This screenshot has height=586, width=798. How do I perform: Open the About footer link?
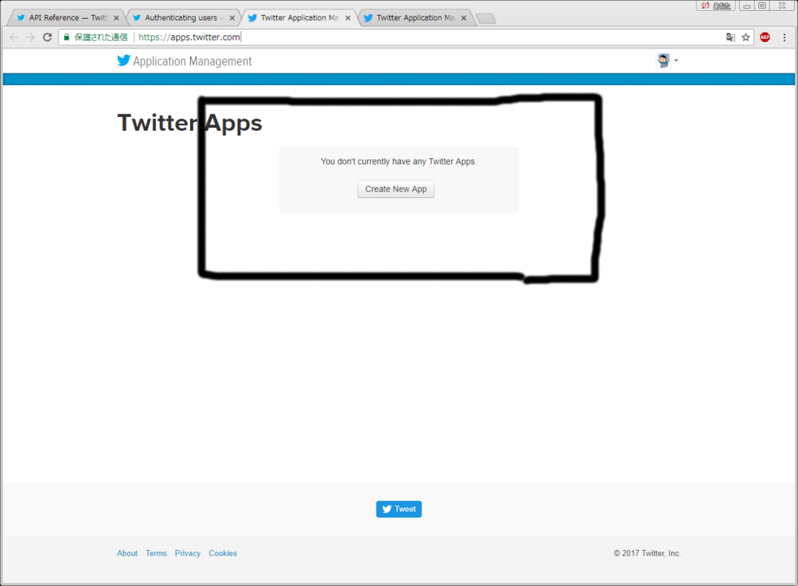point(127,553)
